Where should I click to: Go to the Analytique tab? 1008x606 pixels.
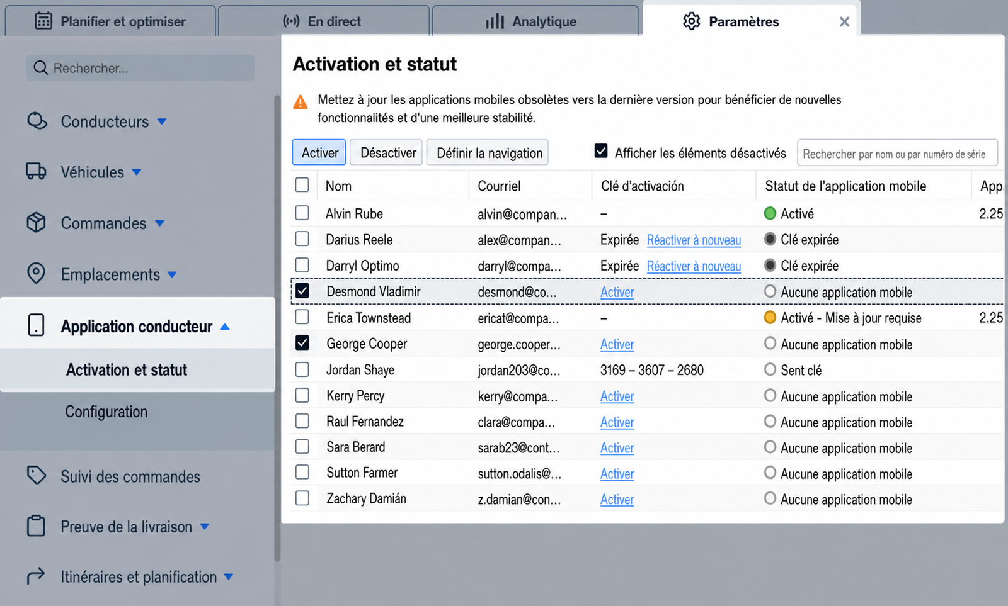[535, 21]
